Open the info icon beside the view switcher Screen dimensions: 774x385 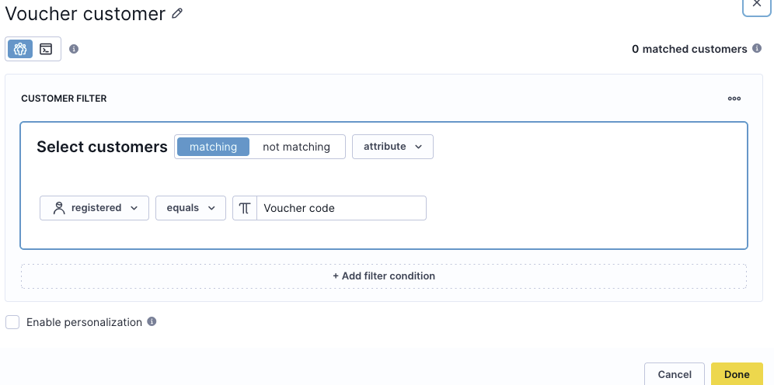click(74, 49)
